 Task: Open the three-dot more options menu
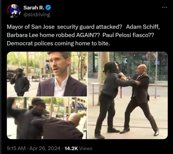coord(165,8)
